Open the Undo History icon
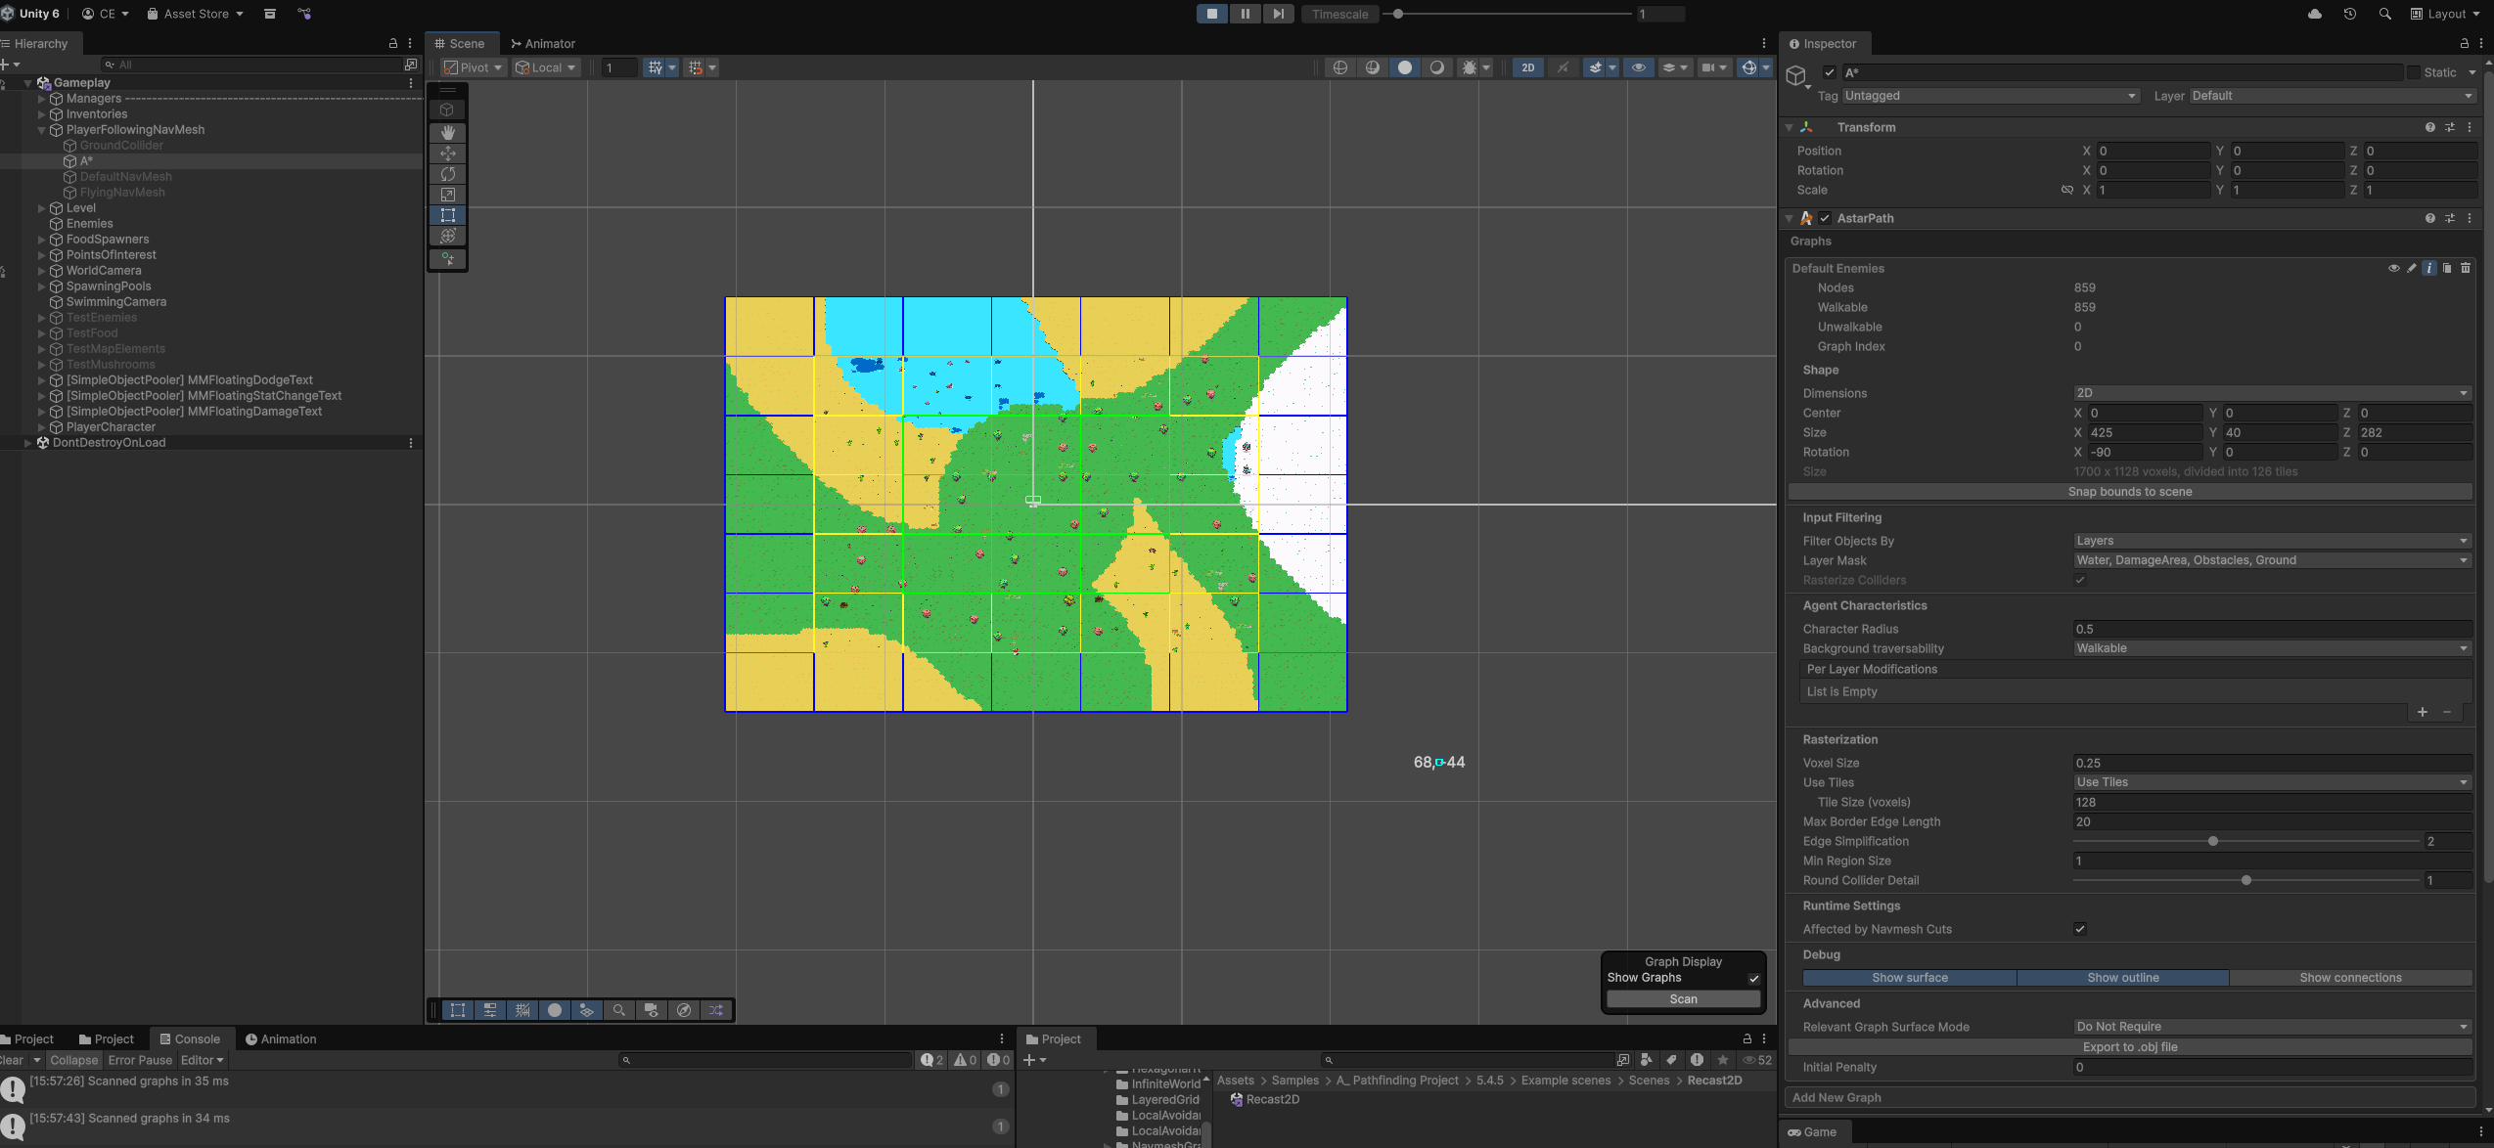The height and width of the screenshot is (1148, 2494). pos(2349,14)
